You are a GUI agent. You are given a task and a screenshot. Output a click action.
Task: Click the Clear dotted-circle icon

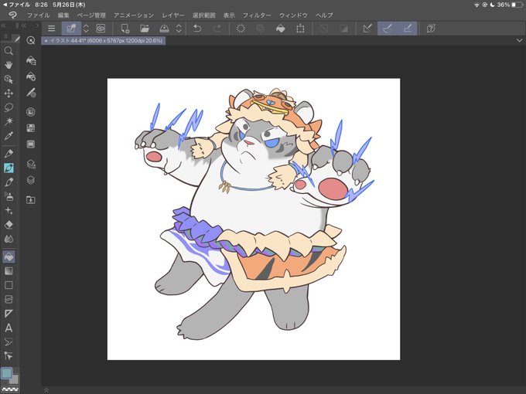click(x=241, y=29)
